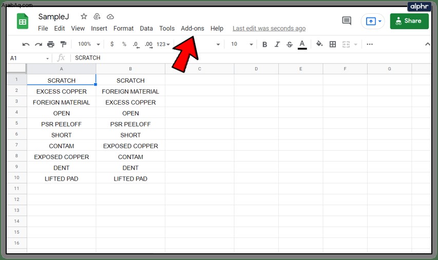Select cell A2 EXCESS COPPER
This screenshot has width=438, height=260.
point(62,91)
